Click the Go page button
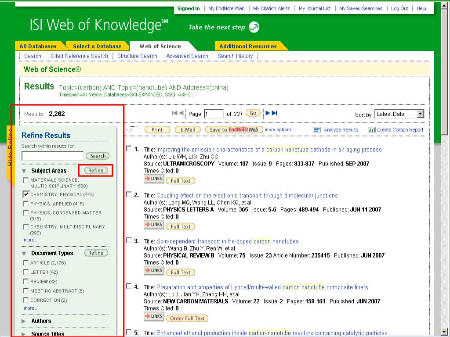450x337 pixels. (x=253, y=113)
